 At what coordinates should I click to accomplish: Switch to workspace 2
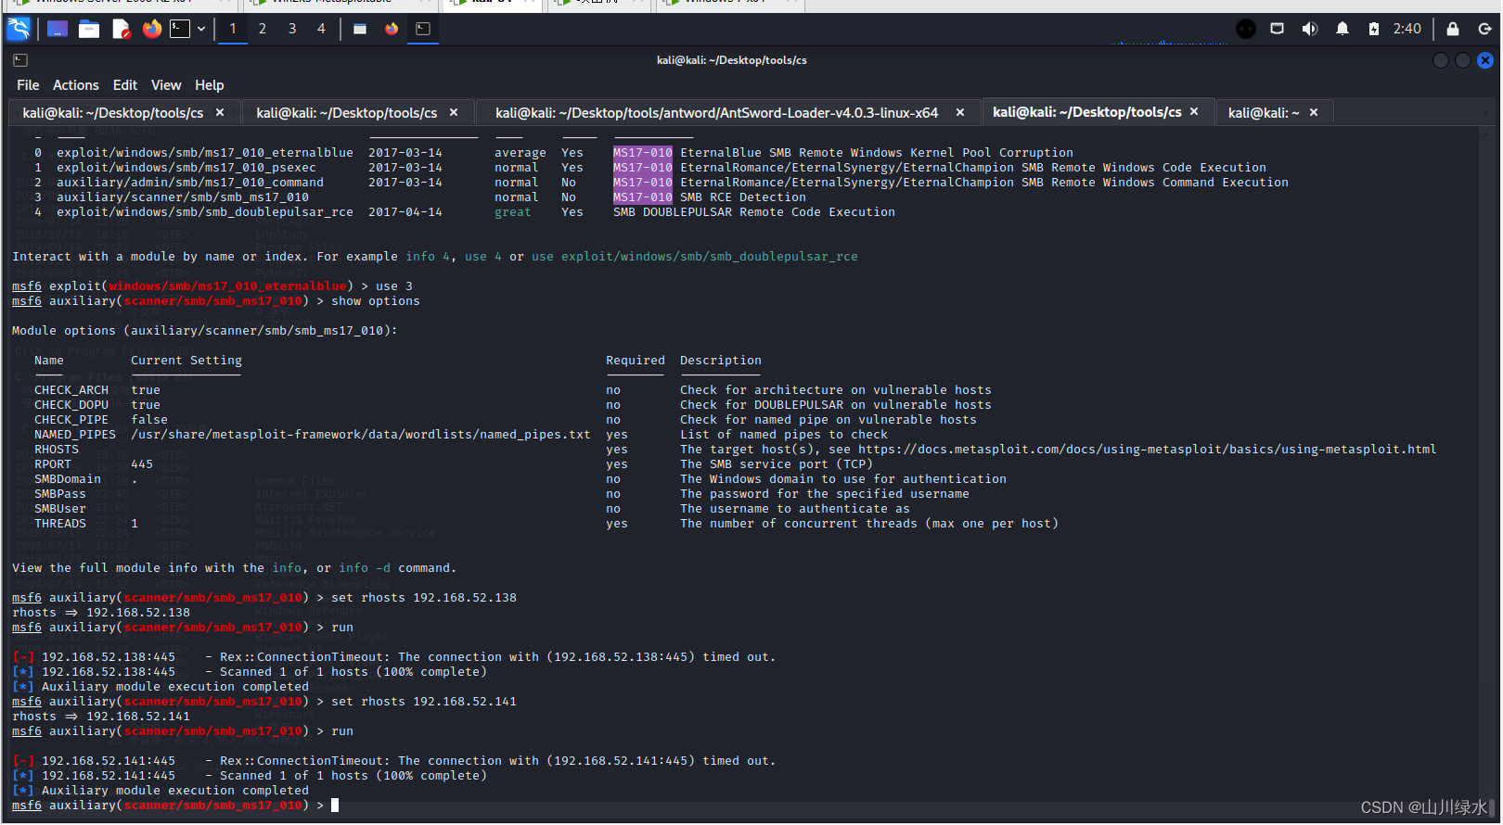click(263, 29)
